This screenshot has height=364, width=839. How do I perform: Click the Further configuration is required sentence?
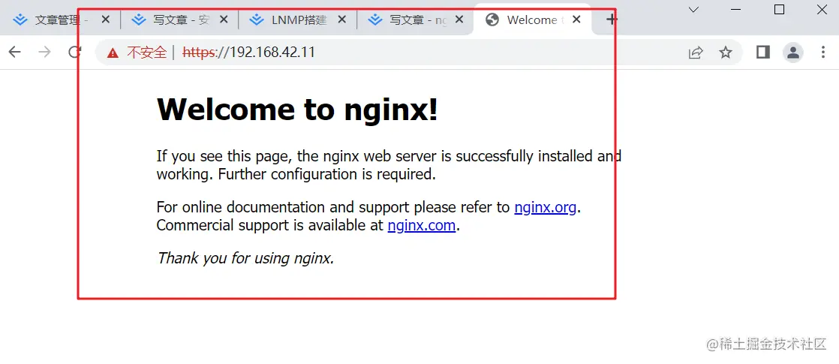tap(327, 175)
